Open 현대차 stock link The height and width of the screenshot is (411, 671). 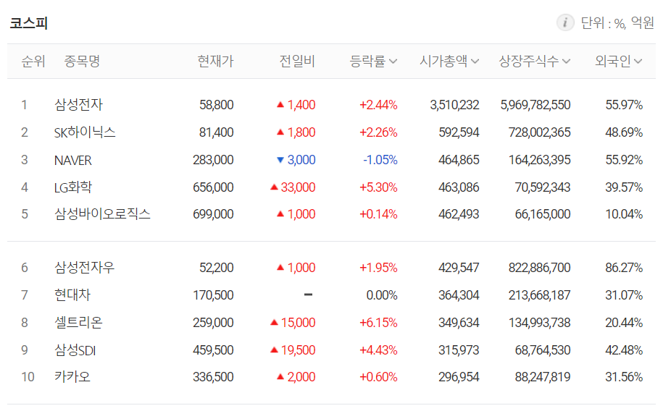(72, 295)
